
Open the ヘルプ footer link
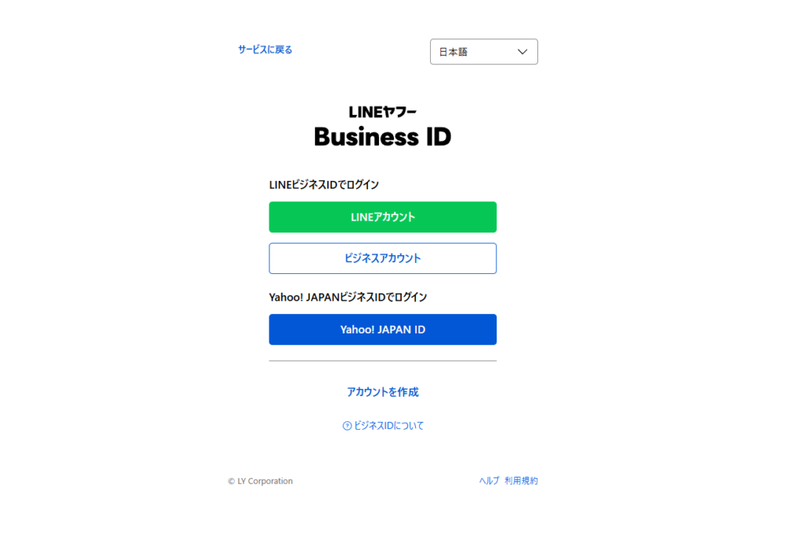tap(489, 481)
